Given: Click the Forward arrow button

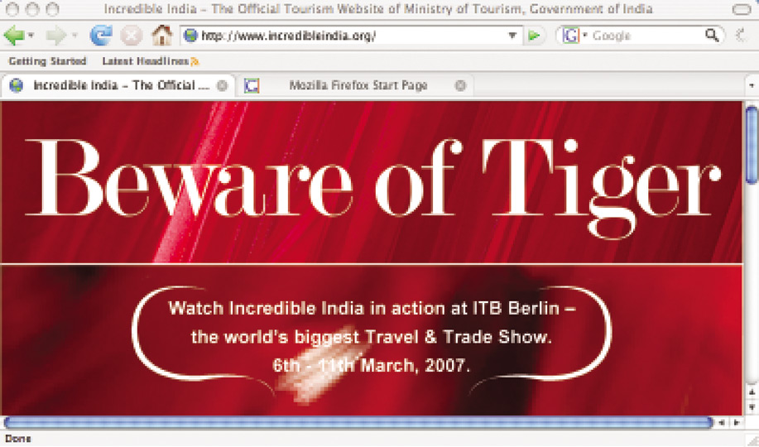Looking at the screenshot, I should tap(55, 36).
